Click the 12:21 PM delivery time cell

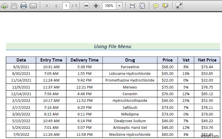click(84, 87)
